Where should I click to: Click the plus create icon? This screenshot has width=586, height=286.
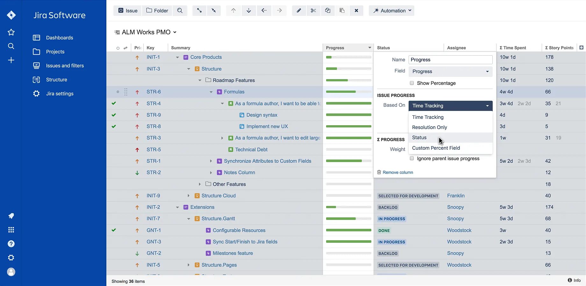(11, 60)
